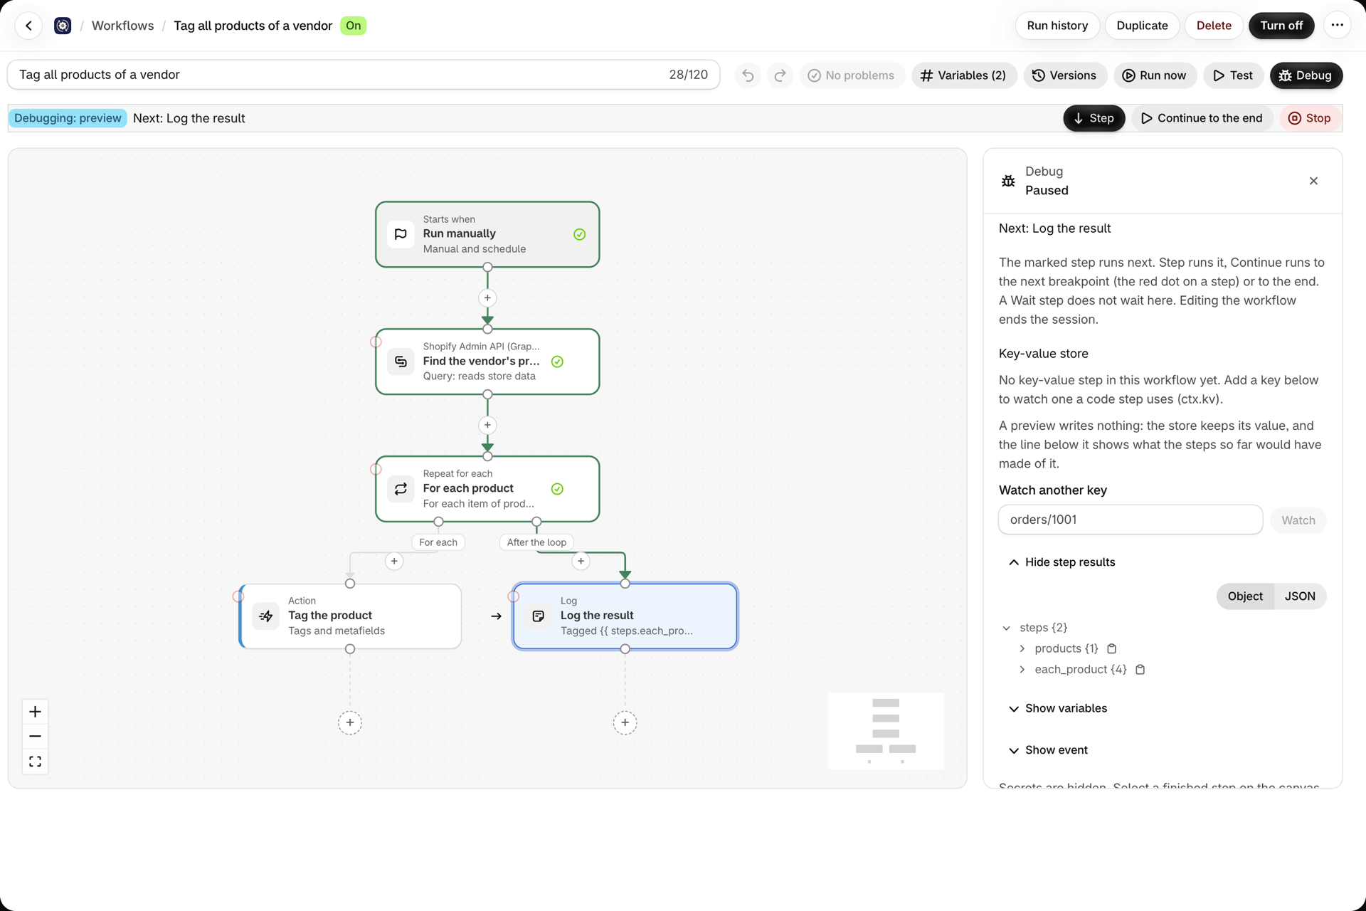Screen dimensions: 1366x911
Task: Open Run history
Action: tap(1057, 26)
